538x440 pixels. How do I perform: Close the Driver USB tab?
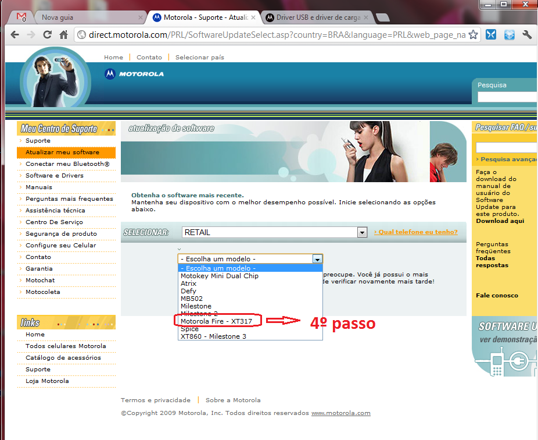pyautogui.click(x=366, y=17)
